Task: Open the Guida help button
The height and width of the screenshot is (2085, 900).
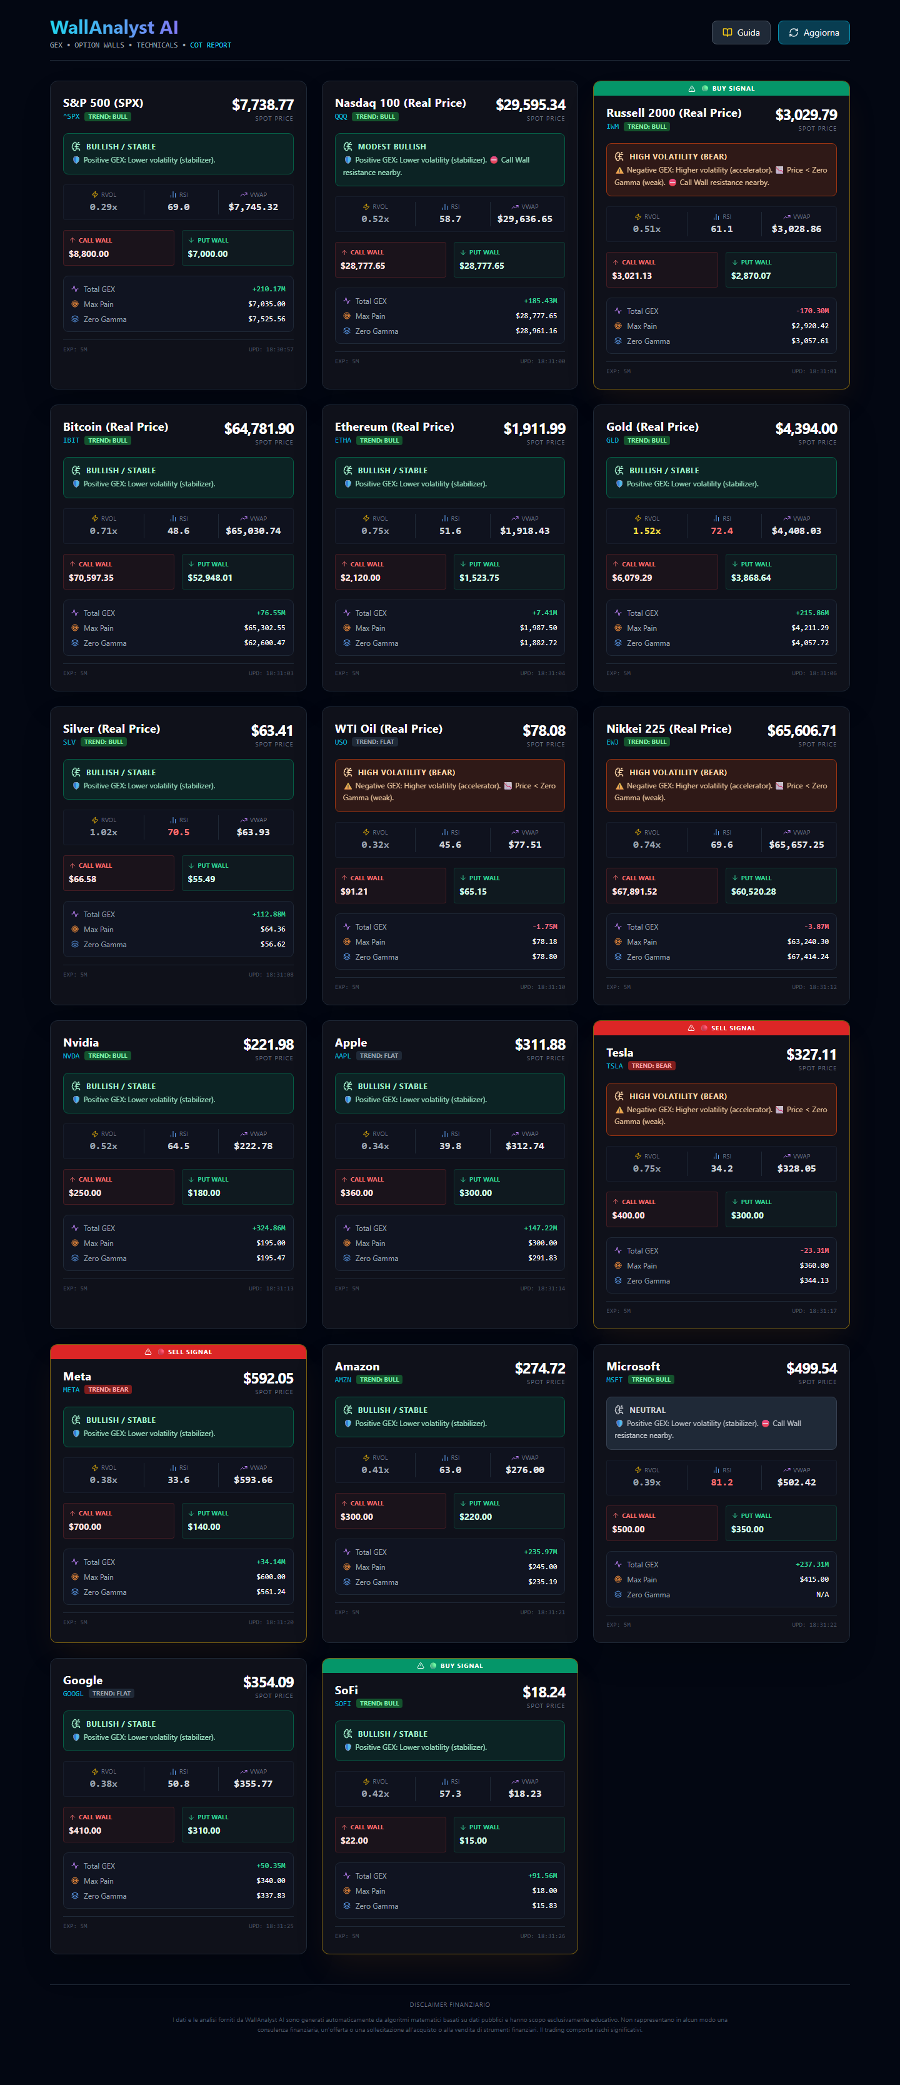Action: tap(741, 33)
